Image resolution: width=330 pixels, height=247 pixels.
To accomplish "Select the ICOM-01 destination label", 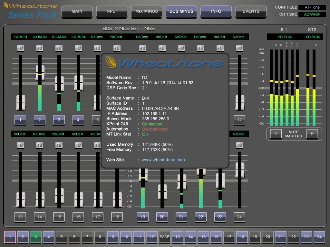I will (x=20, y=37).
